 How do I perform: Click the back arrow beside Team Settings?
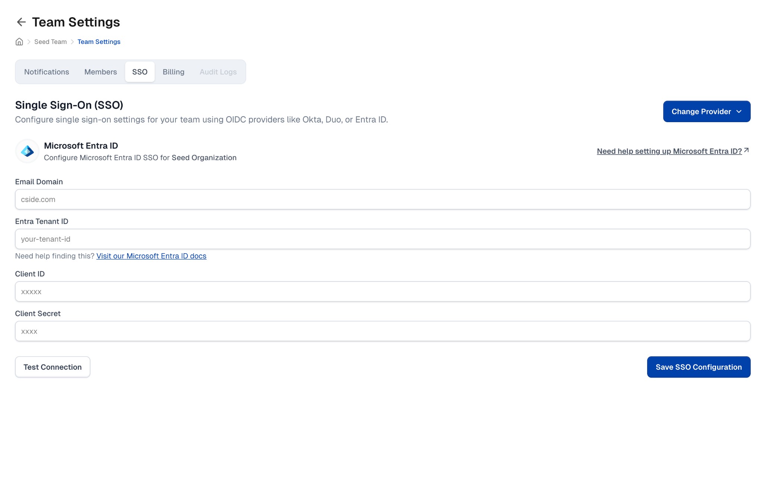point(21,22)
